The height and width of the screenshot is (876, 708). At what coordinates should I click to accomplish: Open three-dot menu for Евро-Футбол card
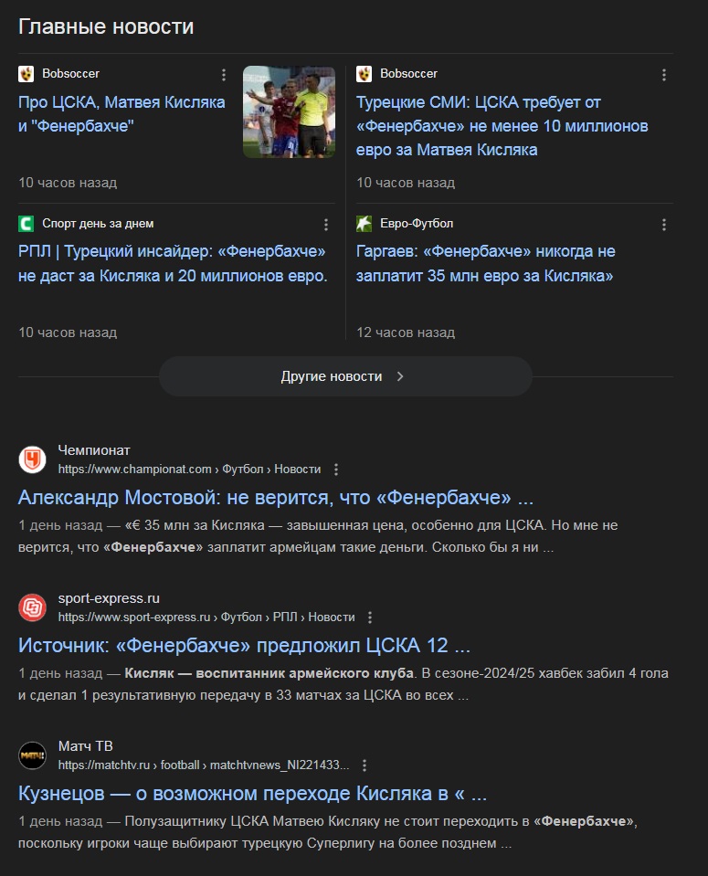664,225
